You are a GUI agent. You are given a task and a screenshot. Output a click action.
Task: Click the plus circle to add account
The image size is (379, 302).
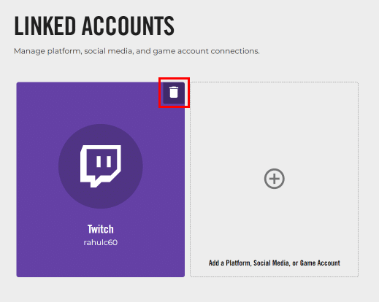pyautogui.click(x=275, y=179)
